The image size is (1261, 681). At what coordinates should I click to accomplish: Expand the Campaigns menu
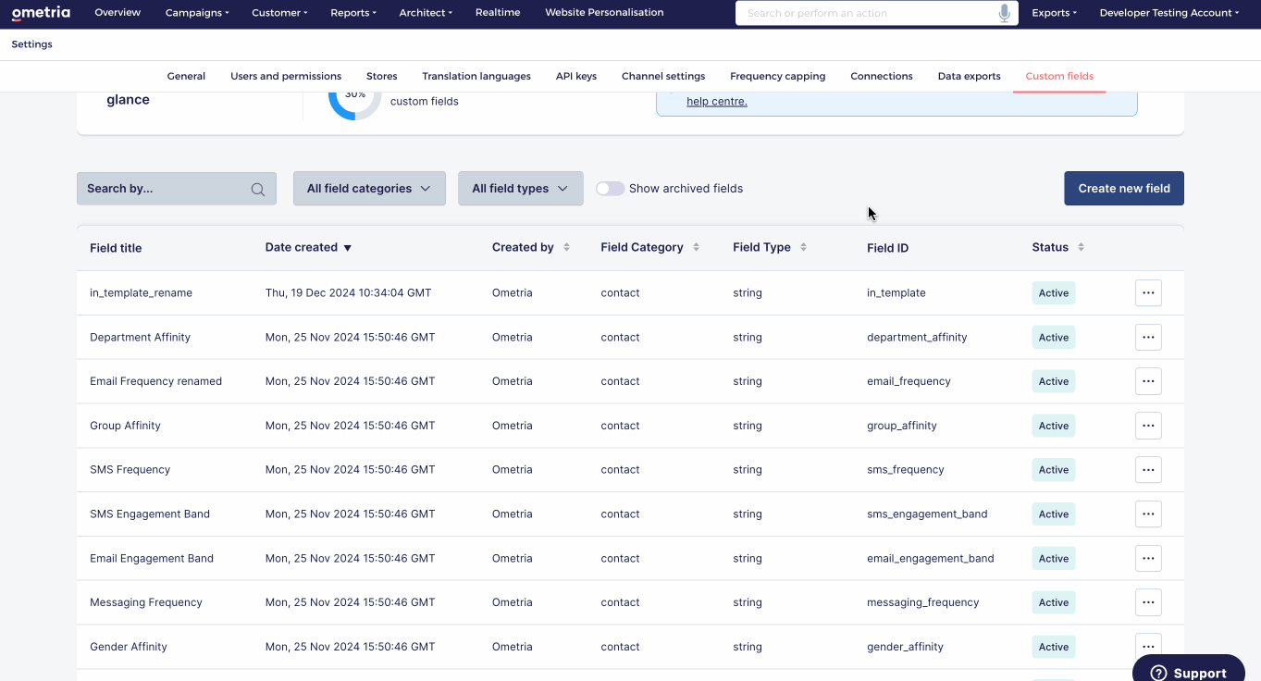[197, 13]
